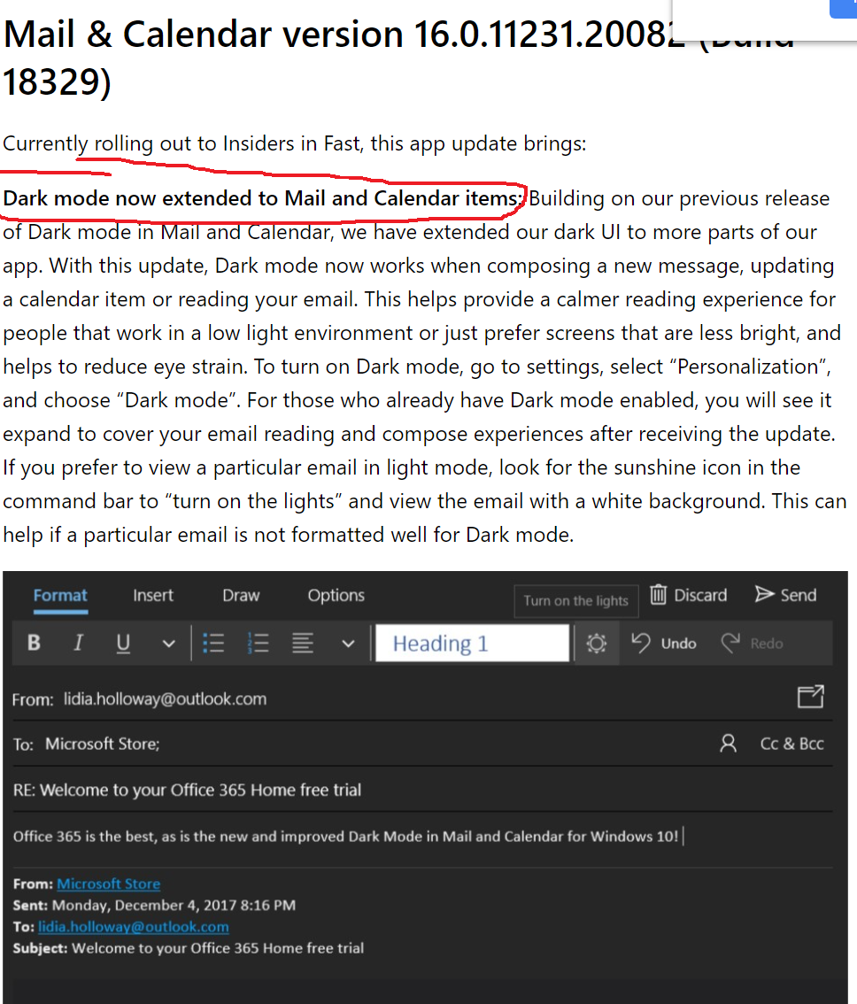Click the "Turn on the lights" tooltip

[575, 600]
